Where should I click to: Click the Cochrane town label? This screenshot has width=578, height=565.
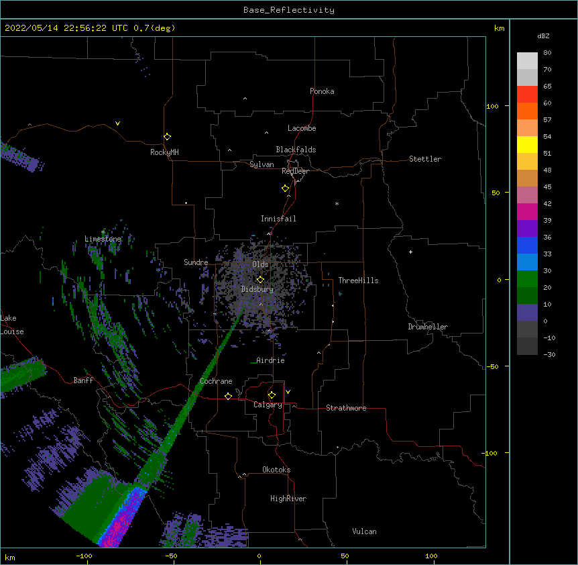tap(216, 381)
